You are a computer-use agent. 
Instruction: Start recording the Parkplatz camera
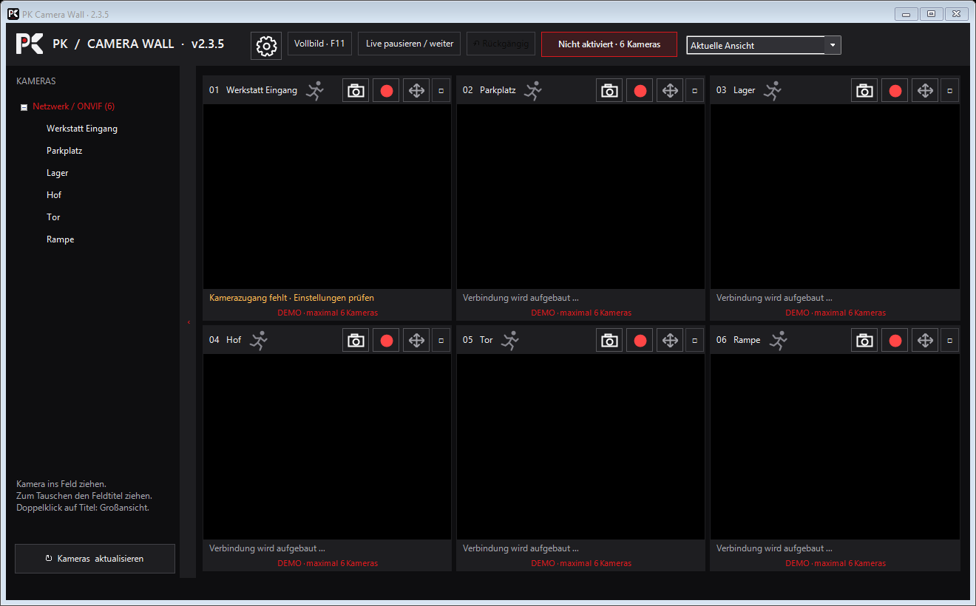coord(640,91)
